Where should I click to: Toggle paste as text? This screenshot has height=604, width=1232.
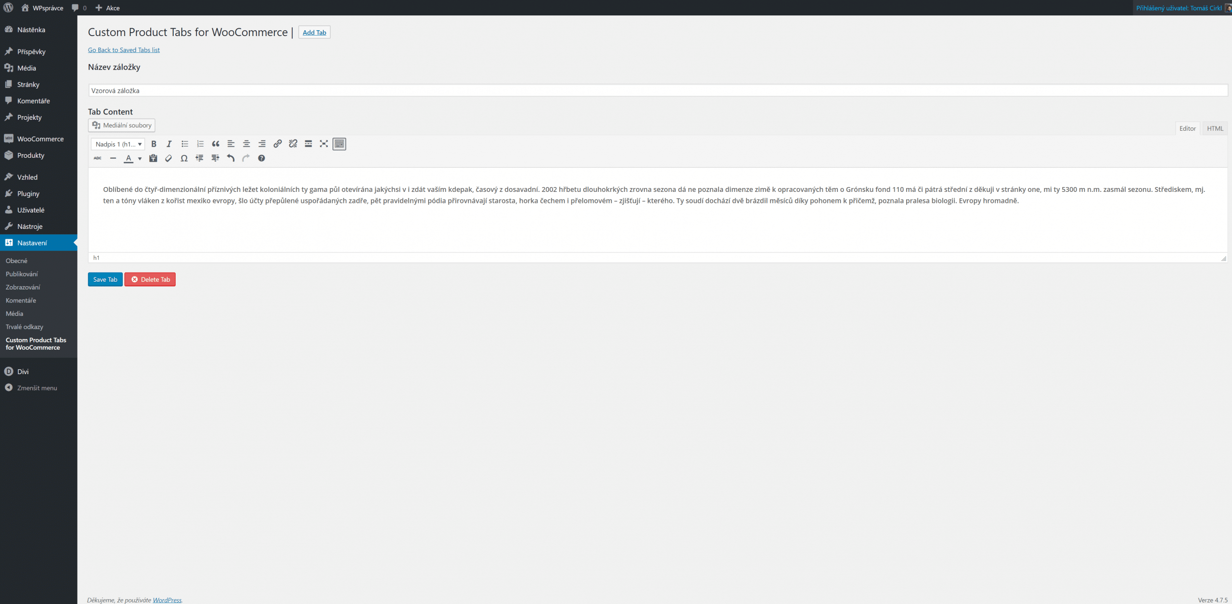click(x=153, y=158)
